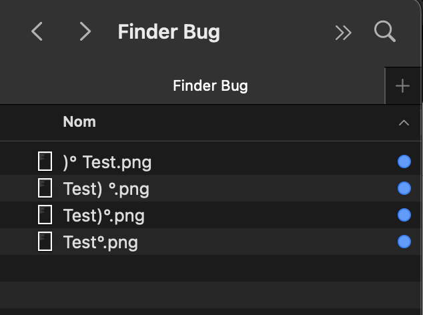Viewport: 423px width, 315px height.
Task: Go back with the left chevron
Action: tap(37, 31)
